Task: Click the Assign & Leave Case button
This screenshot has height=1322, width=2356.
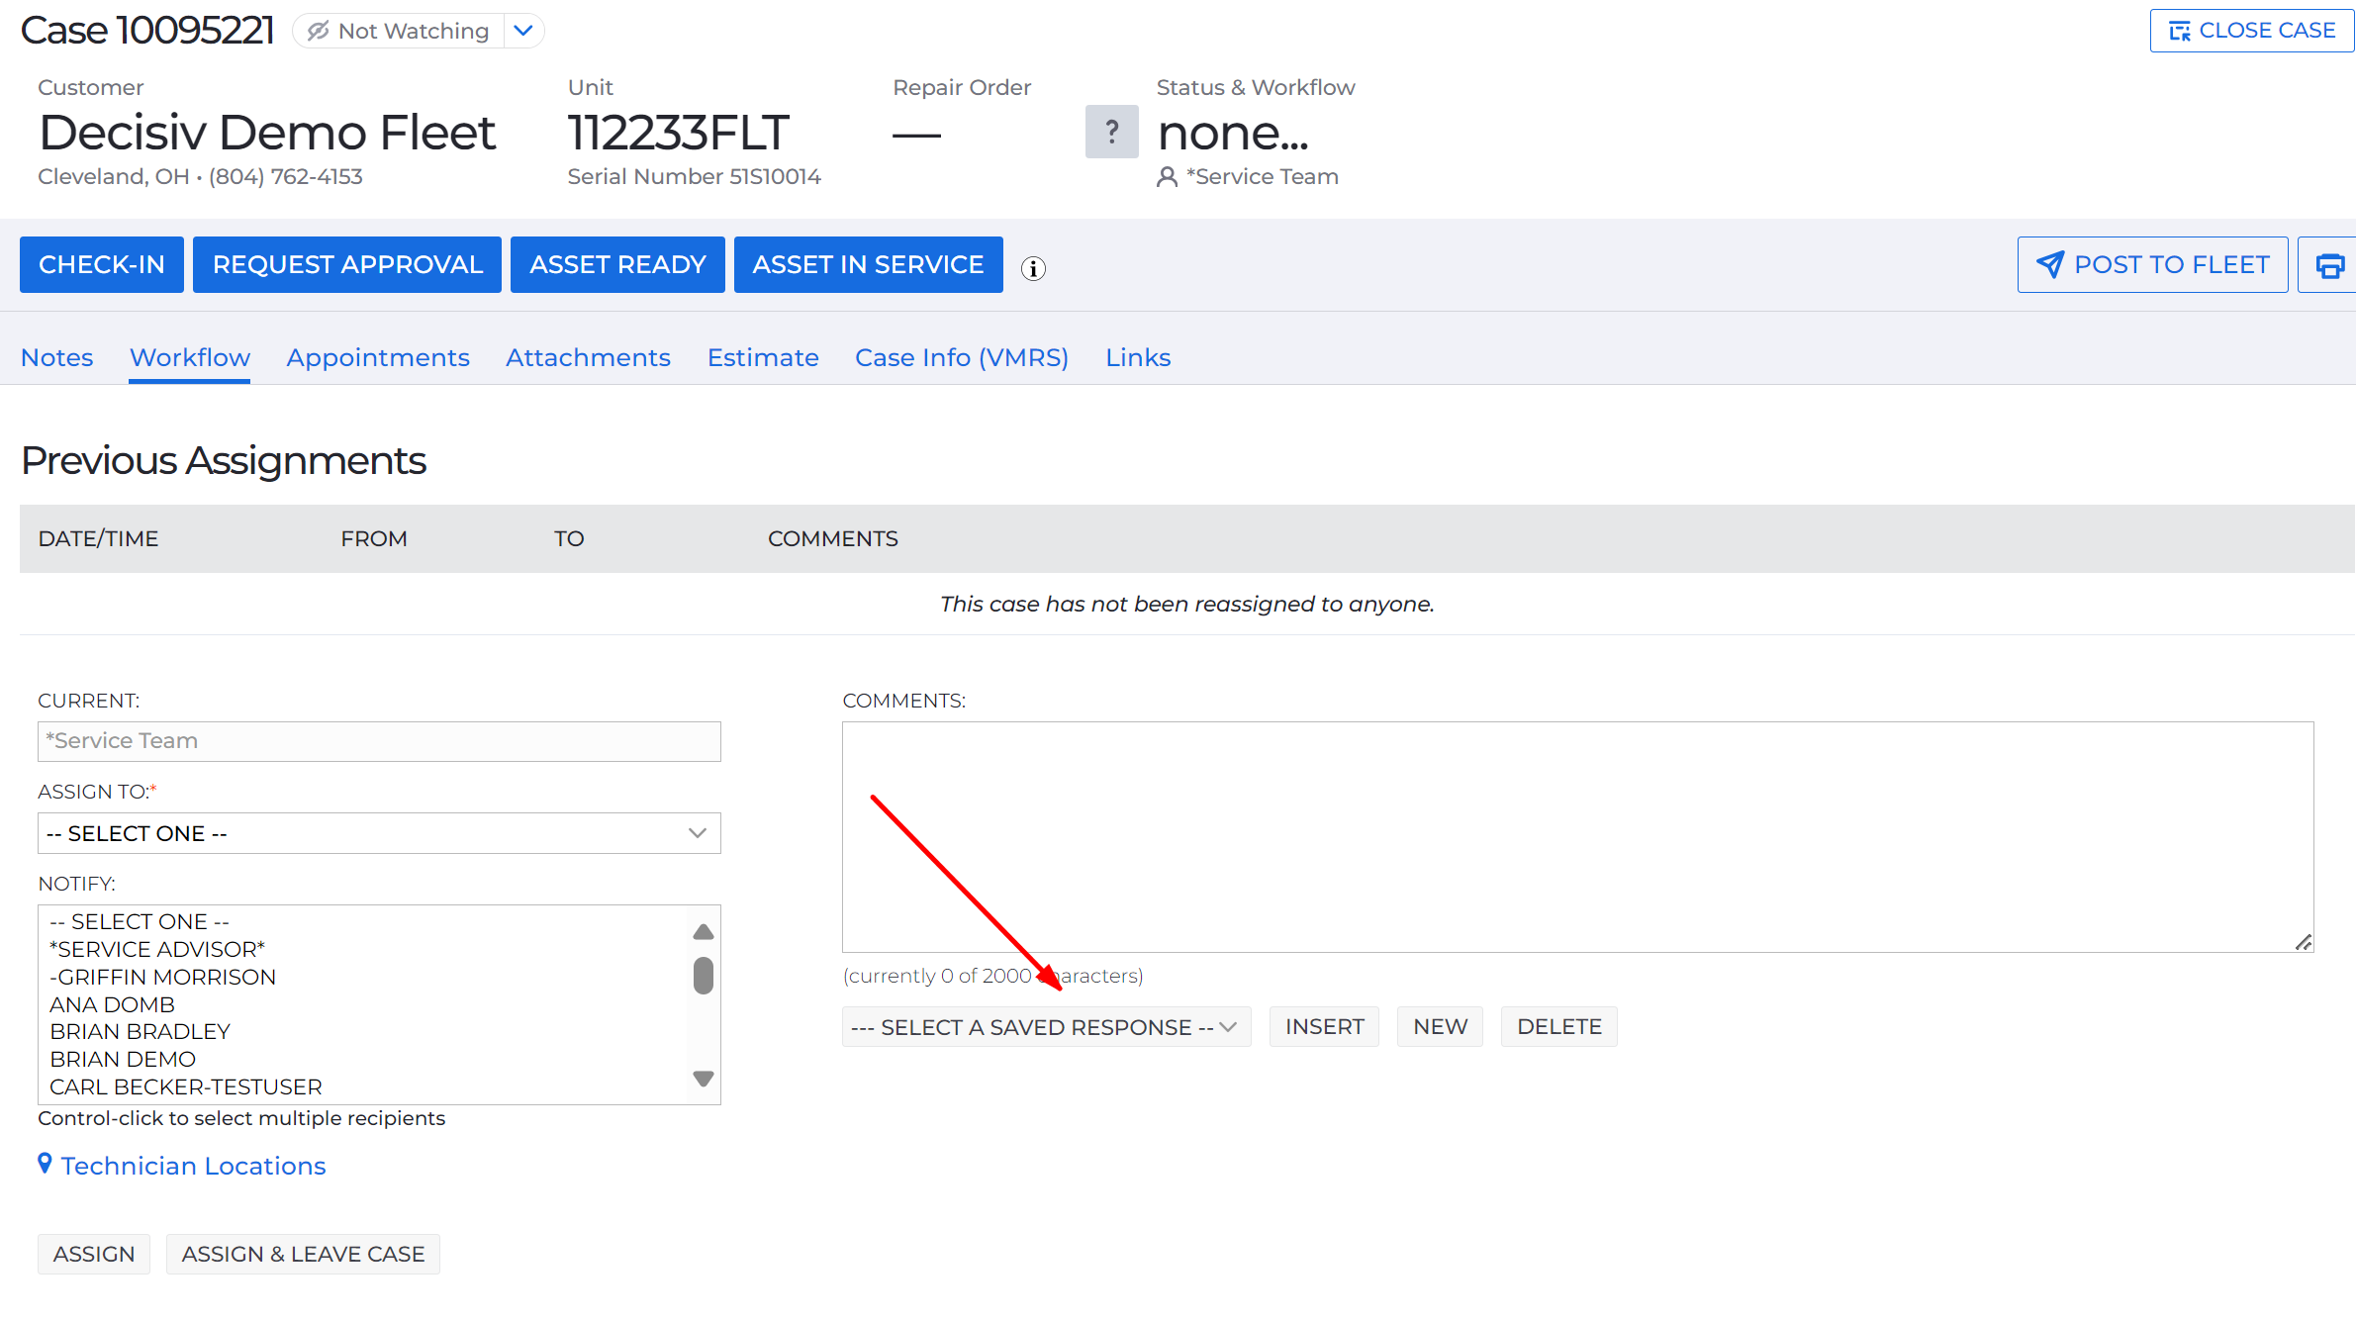Action: tap(303, 1254)
